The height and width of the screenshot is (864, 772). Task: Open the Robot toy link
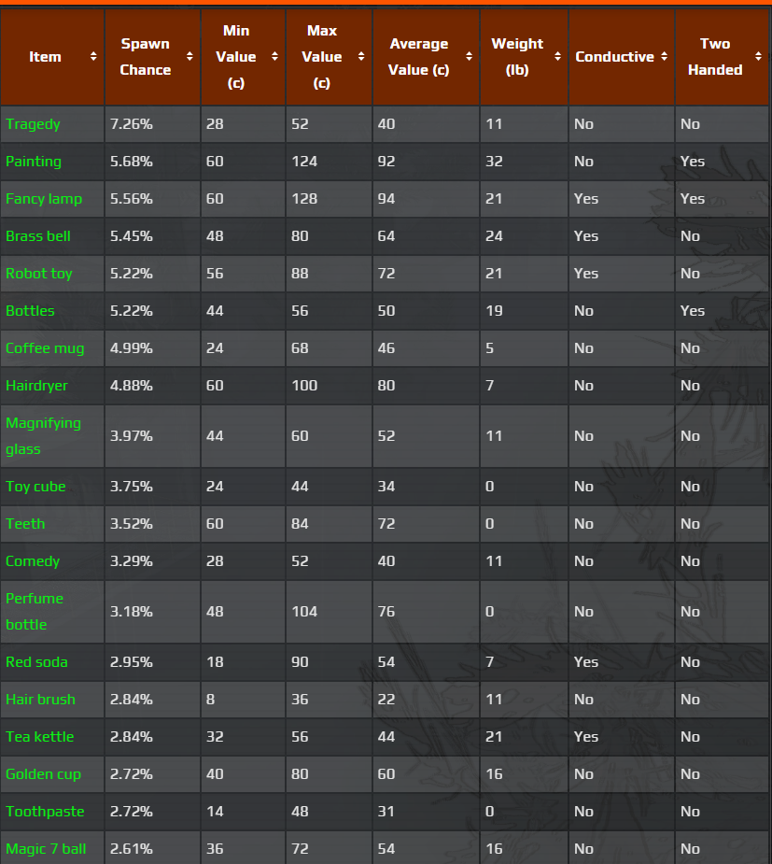[x=39, y=274]
